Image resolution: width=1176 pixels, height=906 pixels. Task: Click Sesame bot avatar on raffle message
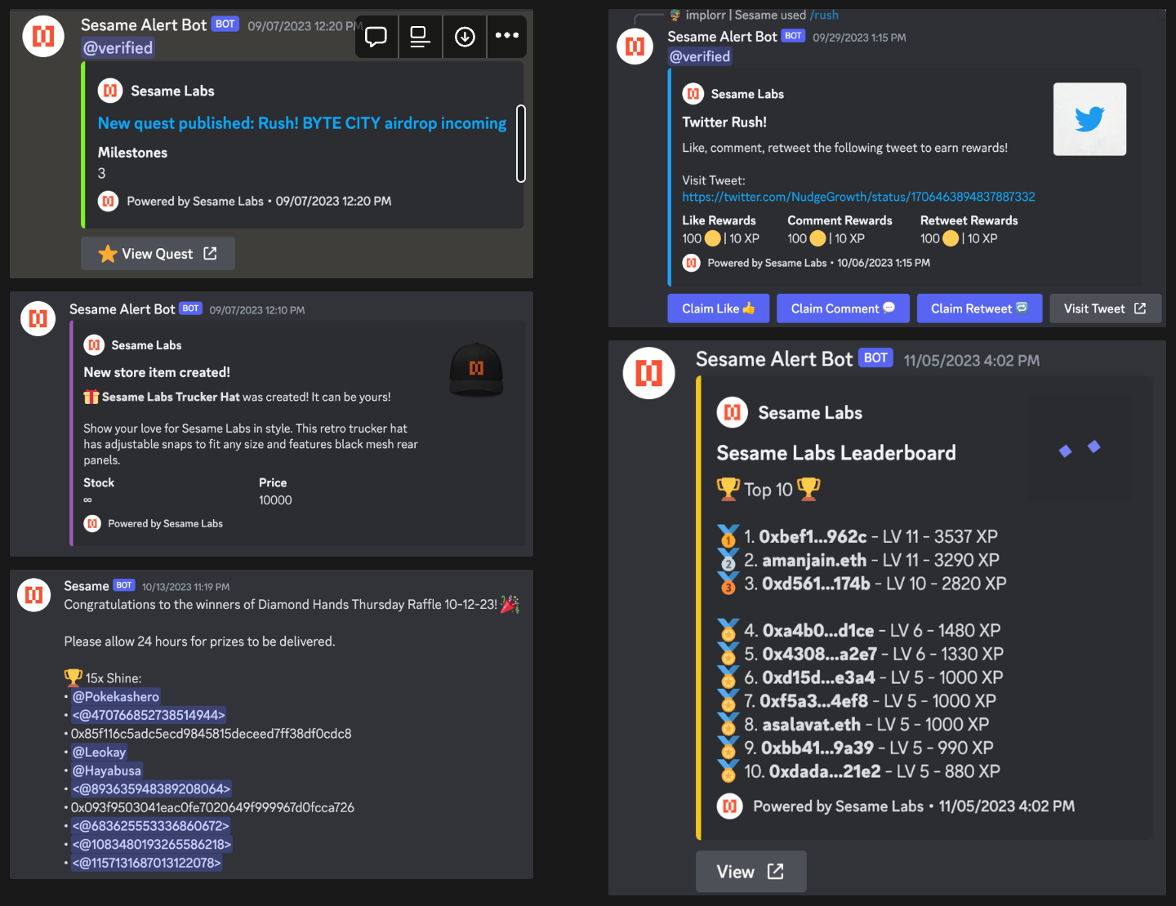click(x=34, y=595)
